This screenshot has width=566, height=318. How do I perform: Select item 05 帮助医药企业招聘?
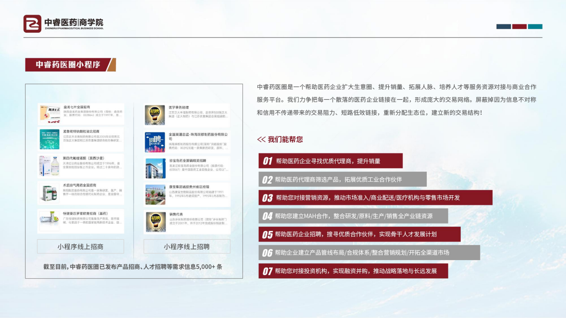pos(359,234)
